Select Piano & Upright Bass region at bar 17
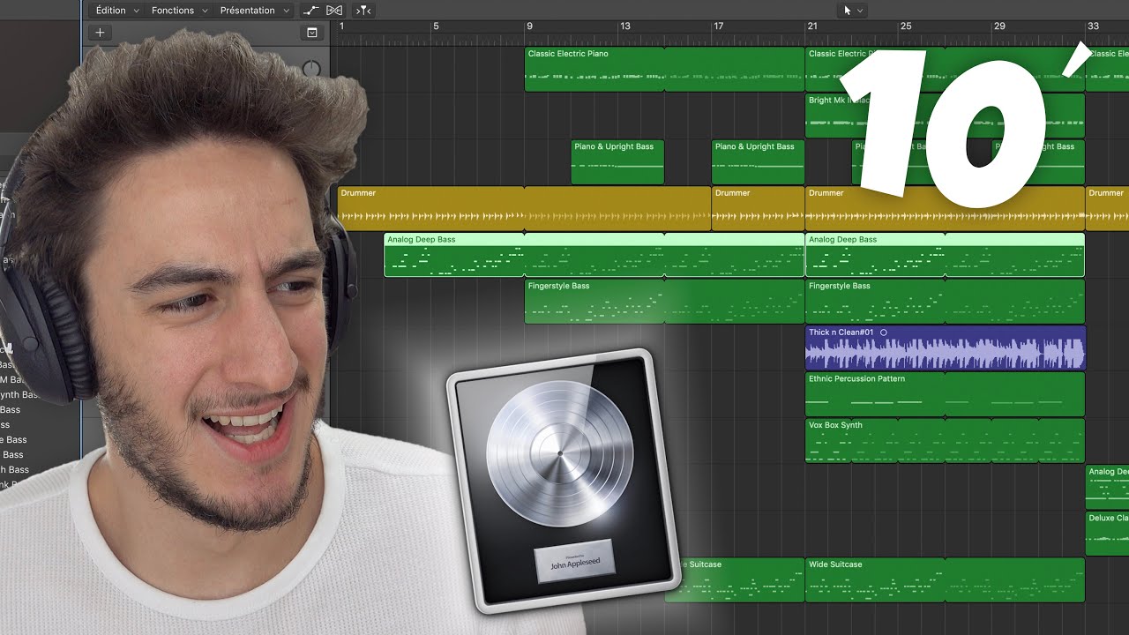Image resolution: width=1129 pixels, height=635 pixels. [758, 162]
